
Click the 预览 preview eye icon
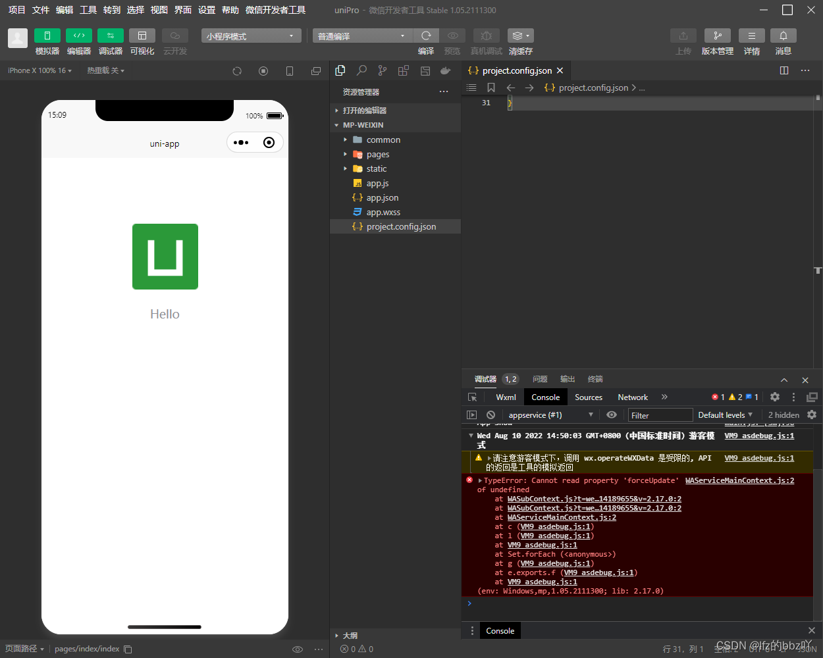(x=452, y=36)
